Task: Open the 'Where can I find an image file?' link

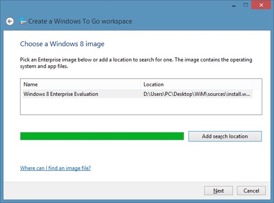Action: (56, 168)
